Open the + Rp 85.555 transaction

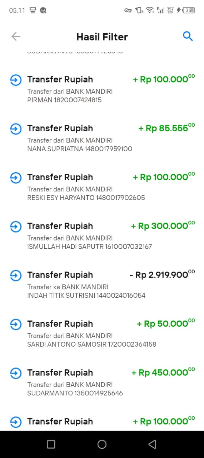(102, 138)
